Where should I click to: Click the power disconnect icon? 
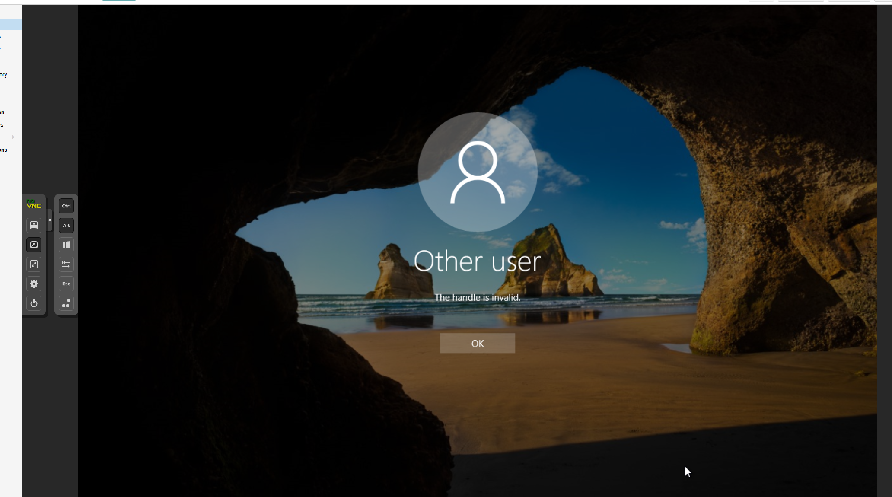click(34, 303)
